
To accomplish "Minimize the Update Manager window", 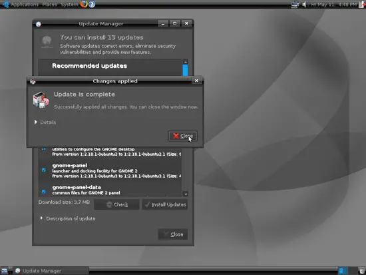I will (x=163, y=23).
